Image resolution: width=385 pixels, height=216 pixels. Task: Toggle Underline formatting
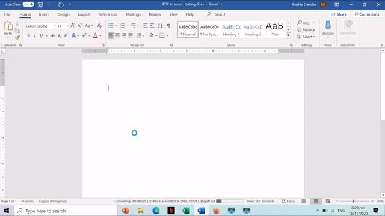42,35
